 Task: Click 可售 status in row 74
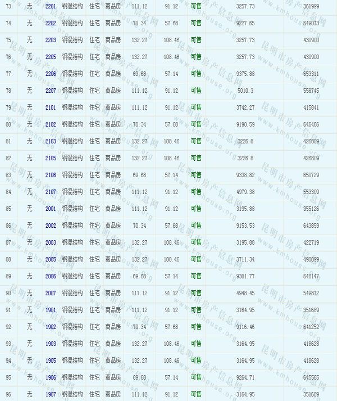click(196, 23)
